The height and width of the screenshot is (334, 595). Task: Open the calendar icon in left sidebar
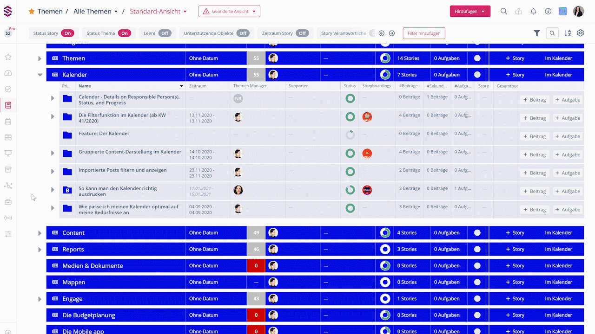8,122
